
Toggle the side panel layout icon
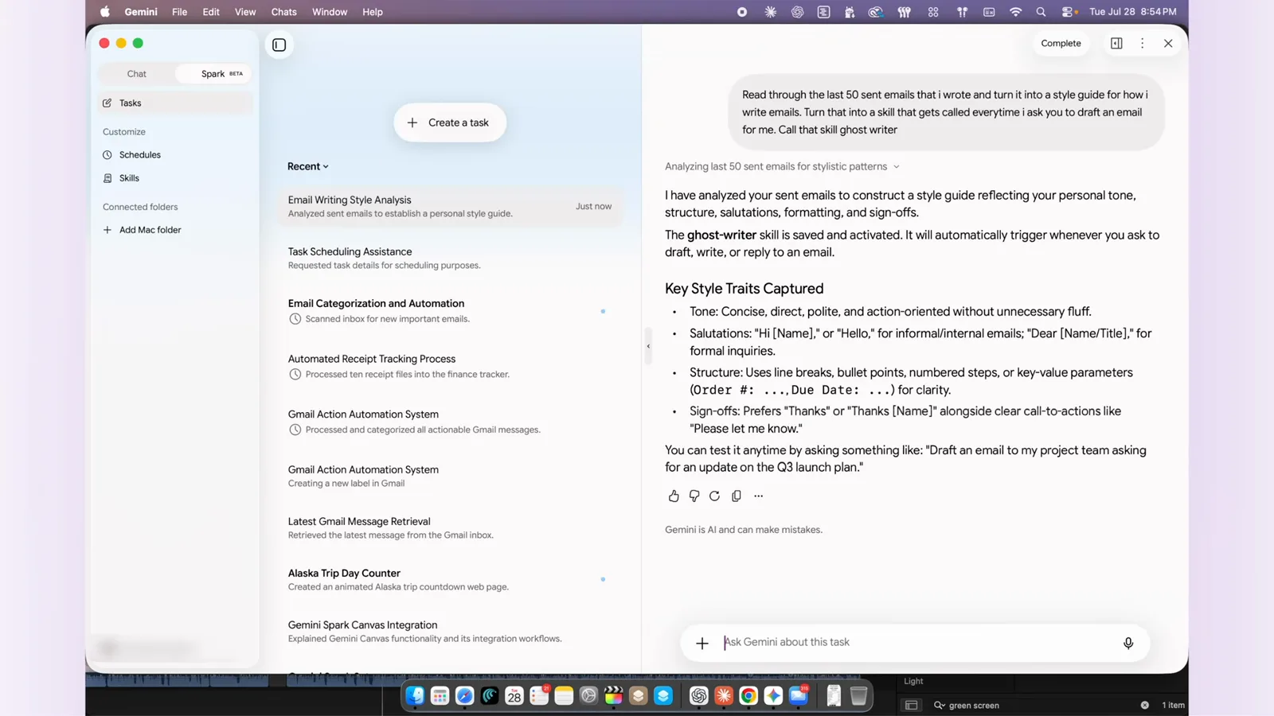pos(1116,44)
